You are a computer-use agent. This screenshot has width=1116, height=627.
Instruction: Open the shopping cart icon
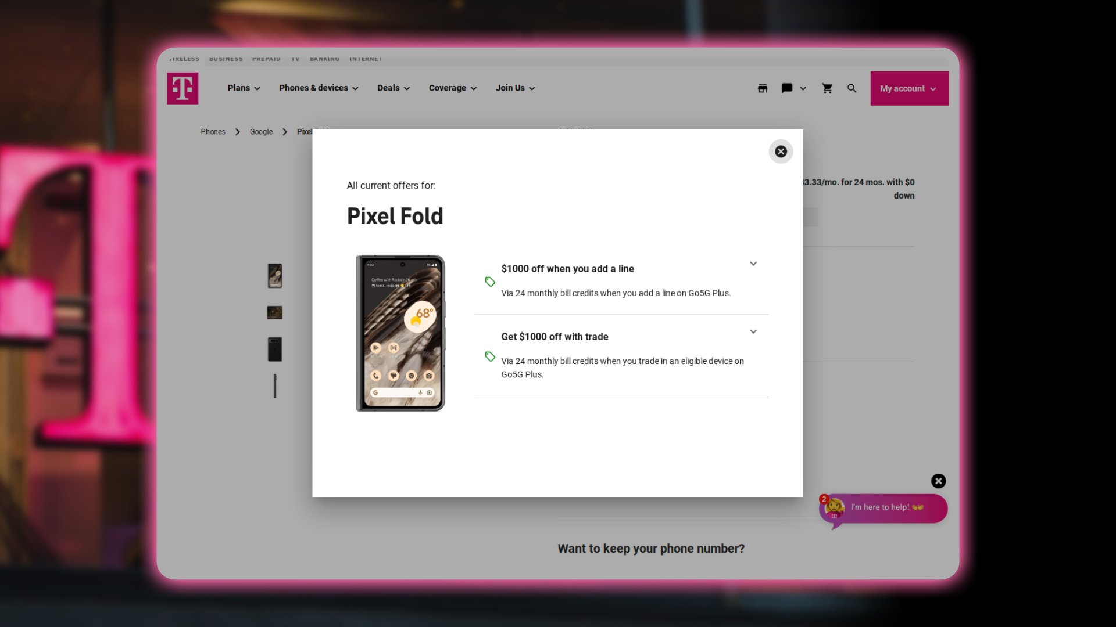tap(827, 88)
